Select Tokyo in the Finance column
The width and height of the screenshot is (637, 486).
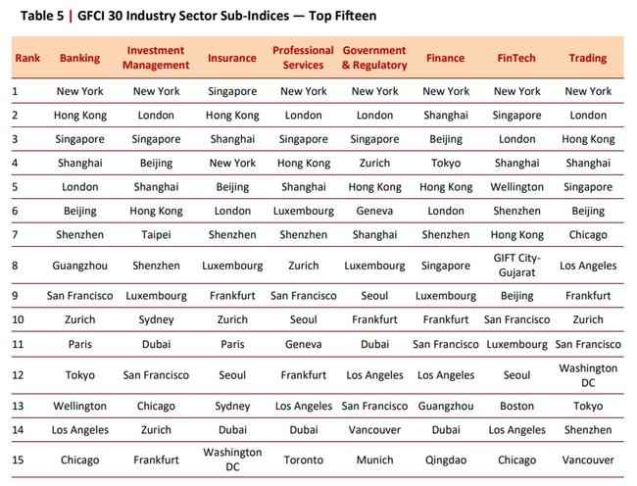click(446, 163)
